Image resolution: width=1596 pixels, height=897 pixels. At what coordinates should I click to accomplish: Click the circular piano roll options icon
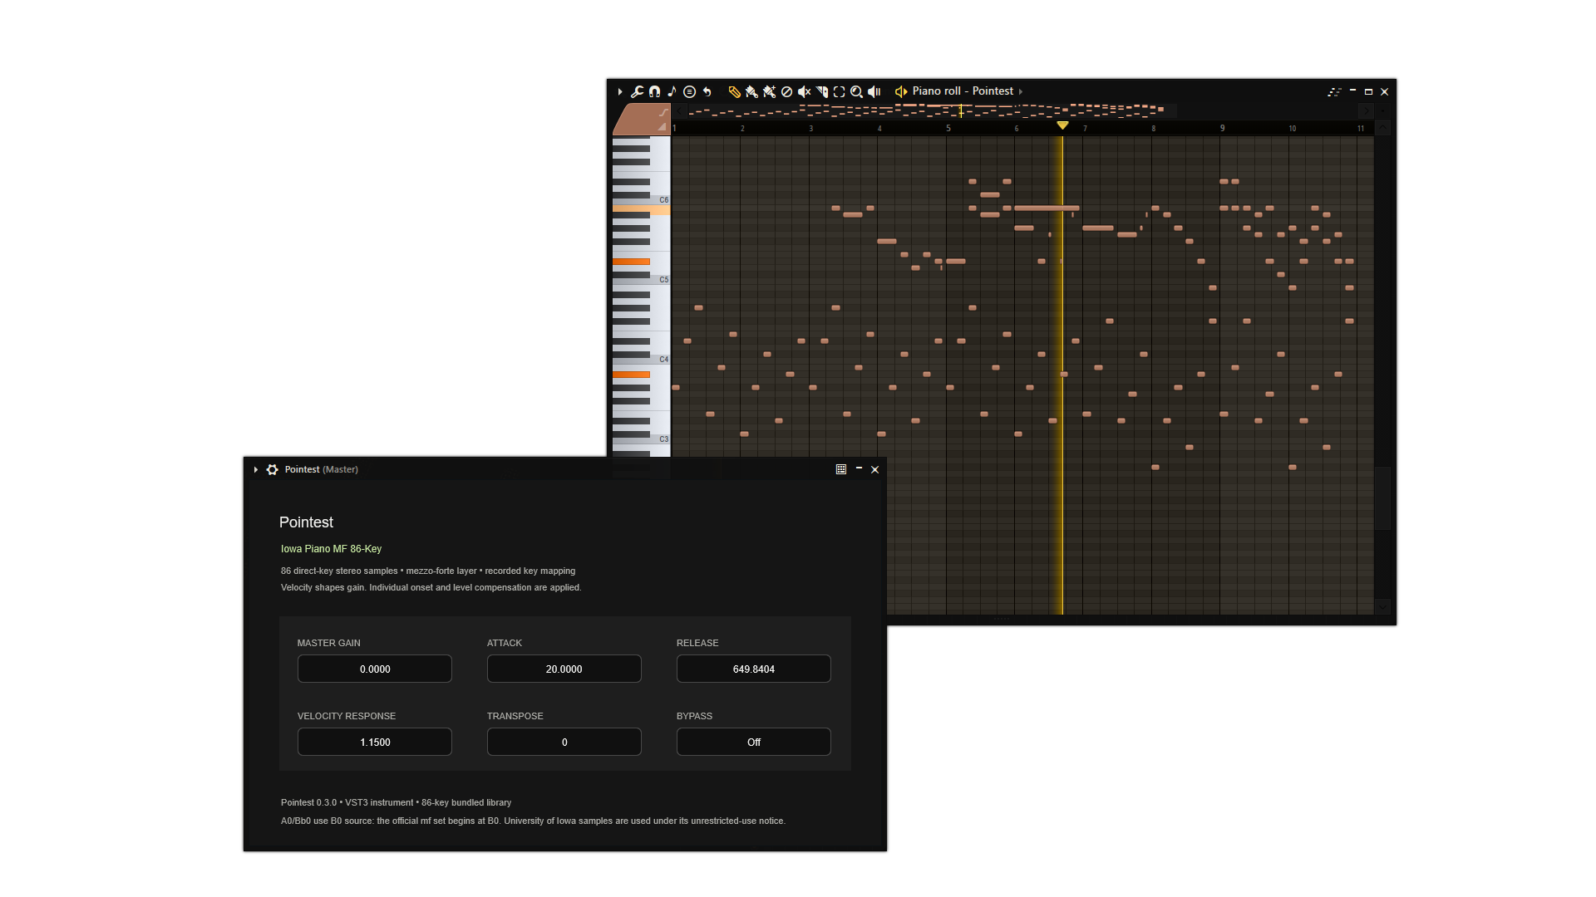690,91
